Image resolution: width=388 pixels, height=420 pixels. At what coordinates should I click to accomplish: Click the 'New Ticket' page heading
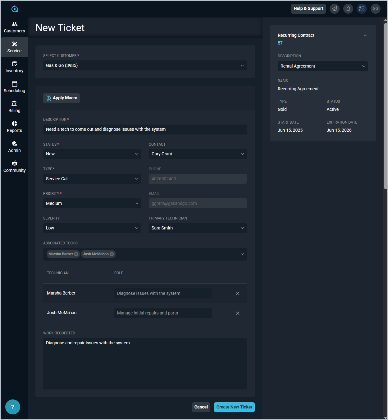click(60, 28)
